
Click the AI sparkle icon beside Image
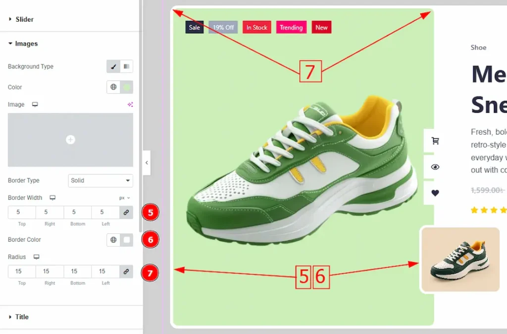(x=130, y=105)
